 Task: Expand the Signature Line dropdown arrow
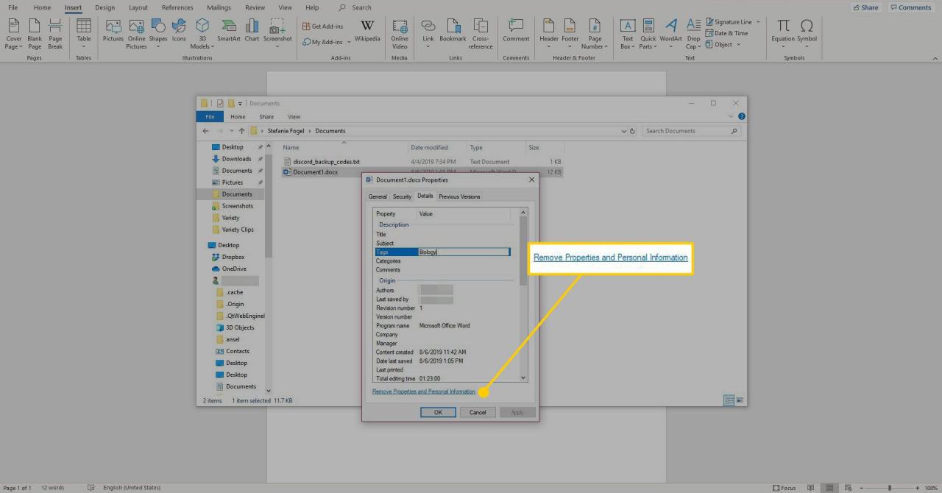pyautogui.click(x=758, y=22)
